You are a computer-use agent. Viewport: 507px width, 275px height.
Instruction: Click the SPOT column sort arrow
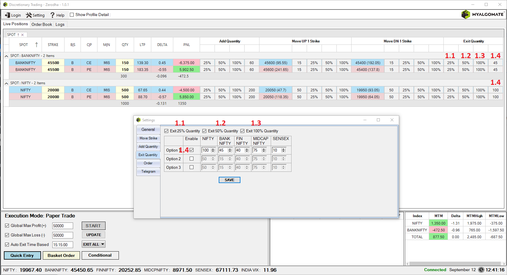(36, 45)
